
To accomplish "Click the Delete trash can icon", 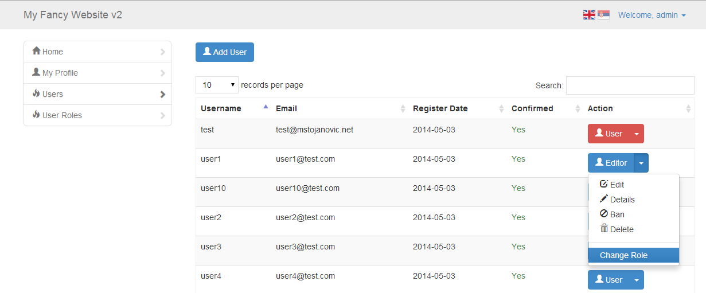I will click(604, 229).
